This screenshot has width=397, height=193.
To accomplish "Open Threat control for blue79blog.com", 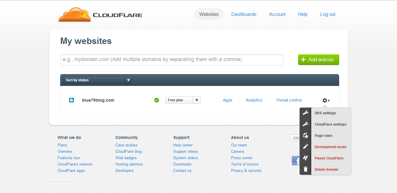I will click(289, 100).
